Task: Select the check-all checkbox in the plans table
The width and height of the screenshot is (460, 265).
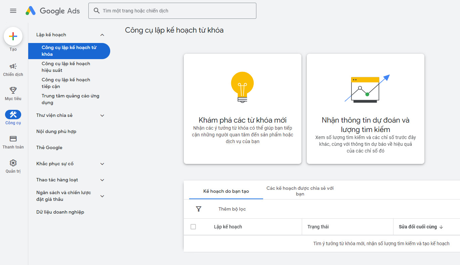Action: (193, 227)
